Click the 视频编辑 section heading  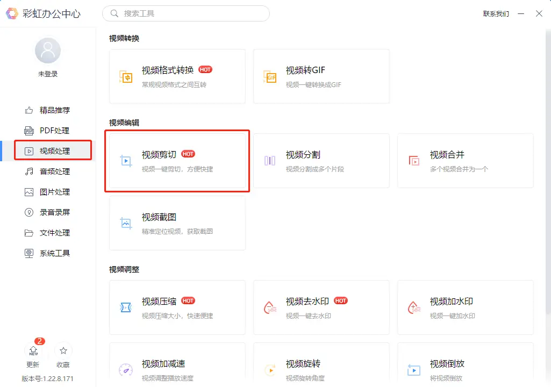[124, 123]
